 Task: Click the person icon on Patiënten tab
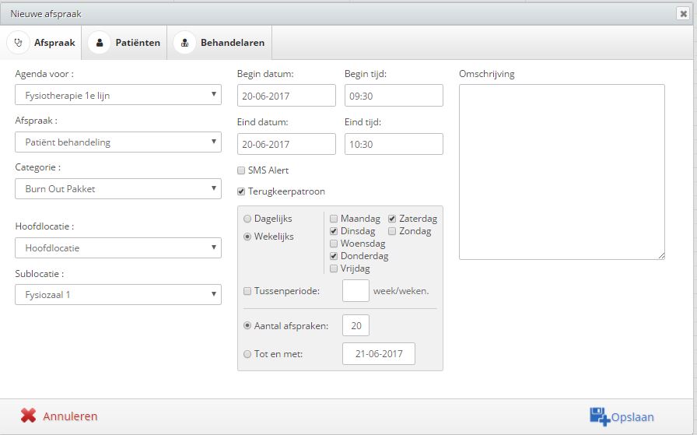click(100, 43)
